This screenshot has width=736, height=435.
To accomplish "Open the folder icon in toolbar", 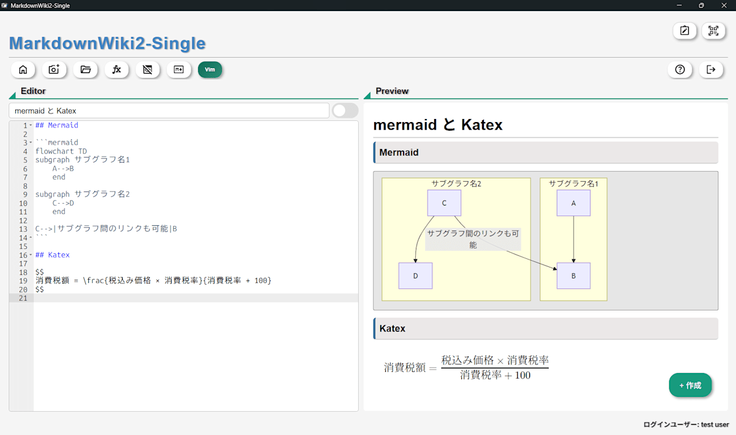I will (85, 69).
